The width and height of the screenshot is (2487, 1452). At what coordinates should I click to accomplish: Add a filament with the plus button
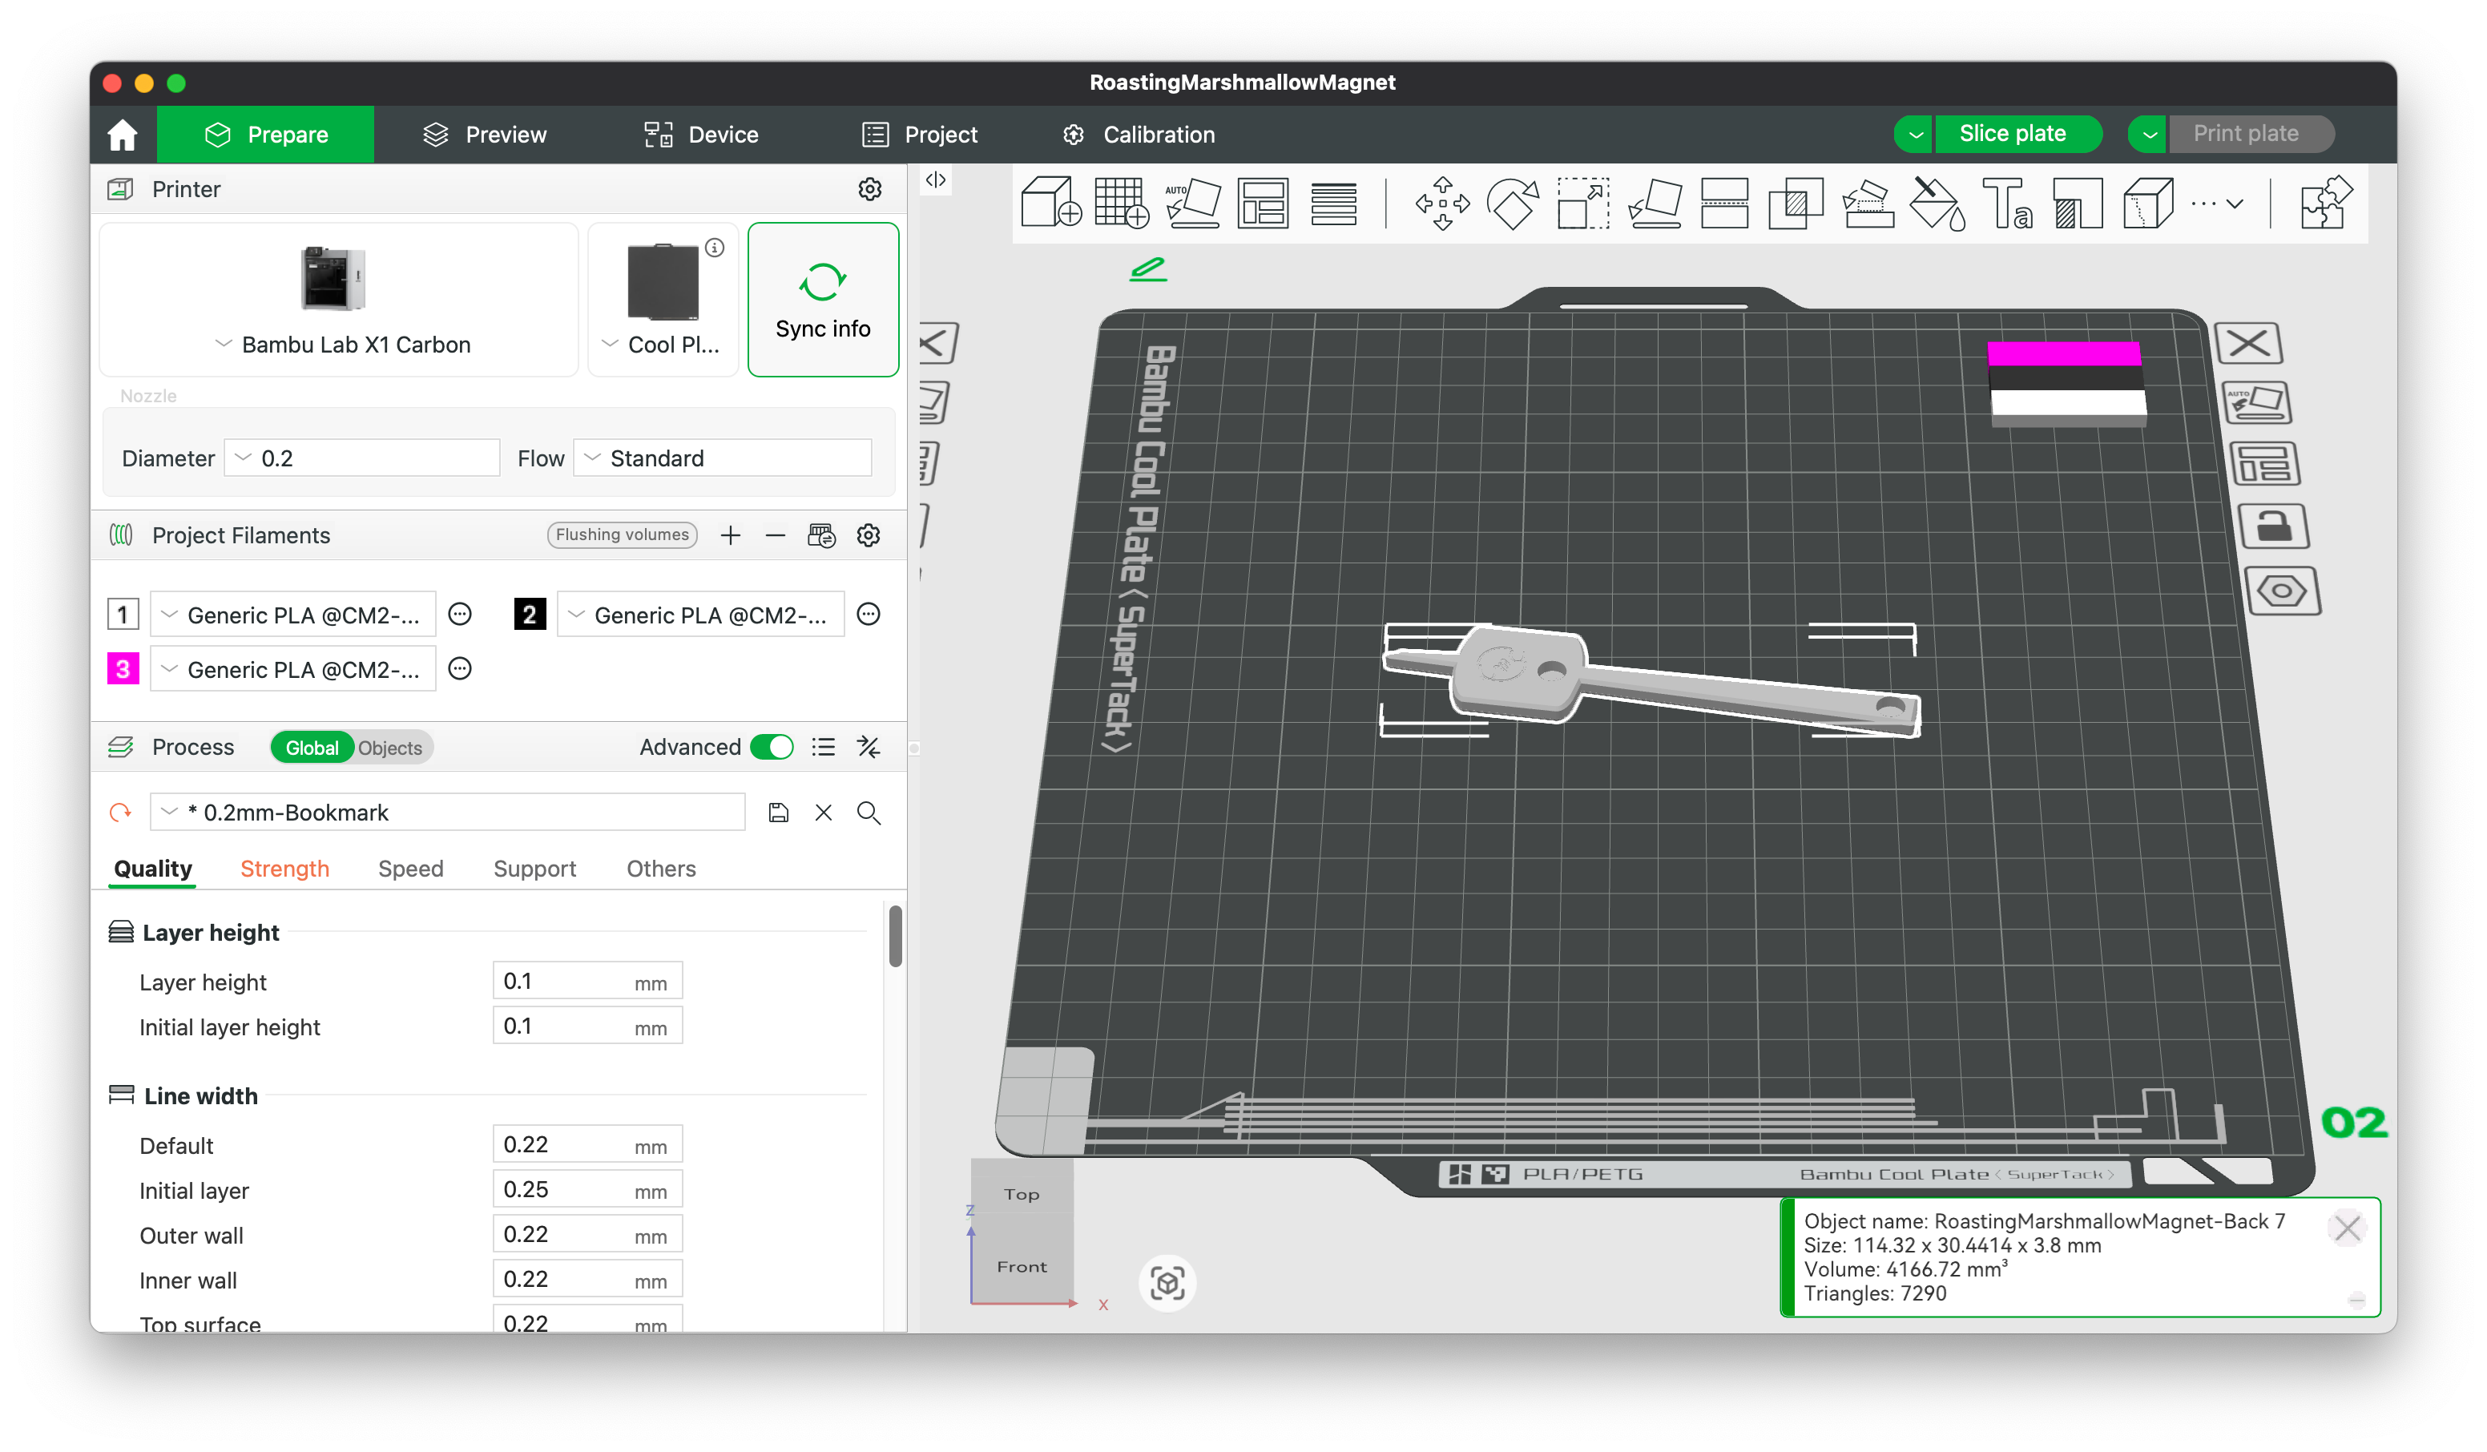(730, 535)
